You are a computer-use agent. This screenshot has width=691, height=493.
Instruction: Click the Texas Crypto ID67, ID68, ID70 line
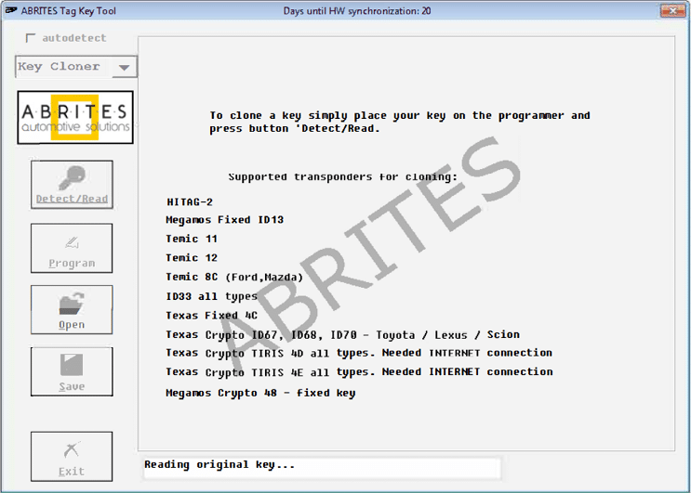pos(342,334)
